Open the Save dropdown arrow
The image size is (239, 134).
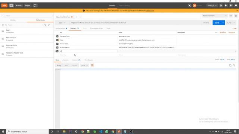[x=234, y=23]
